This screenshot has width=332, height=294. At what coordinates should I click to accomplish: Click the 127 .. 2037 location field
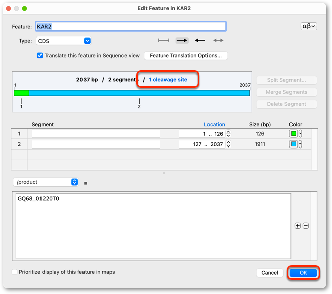point(202,144)
